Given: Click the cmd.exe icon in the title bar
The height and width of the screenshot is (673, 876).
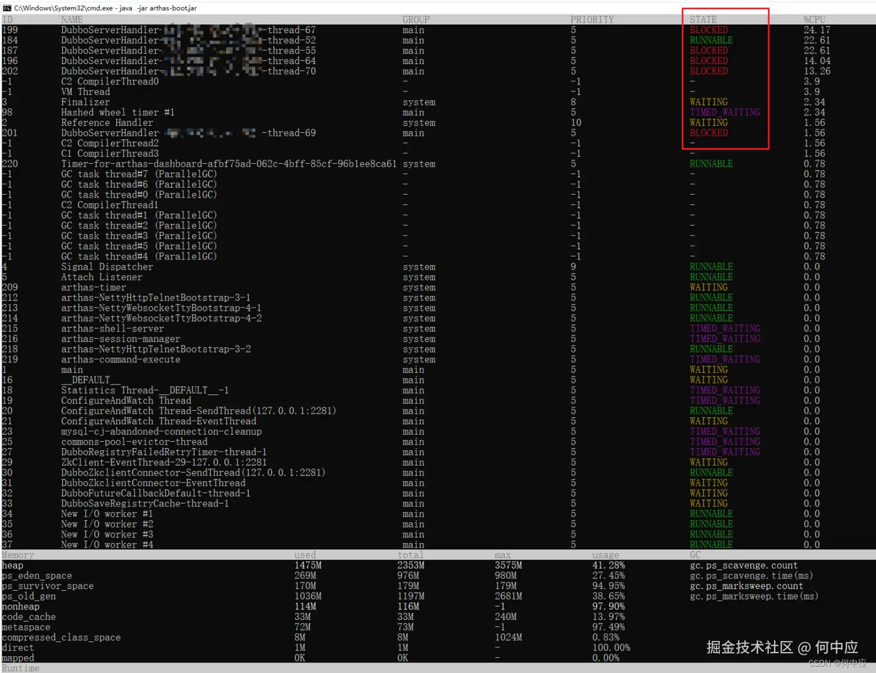Looking at the screenshot, I should 7,8.
